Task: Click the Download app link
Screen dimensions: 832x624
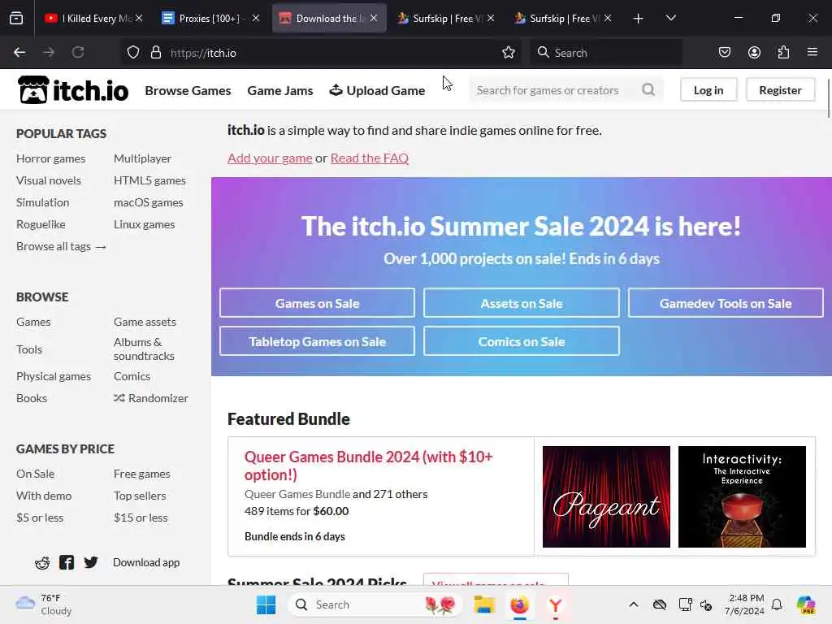Action: [146, 562]
